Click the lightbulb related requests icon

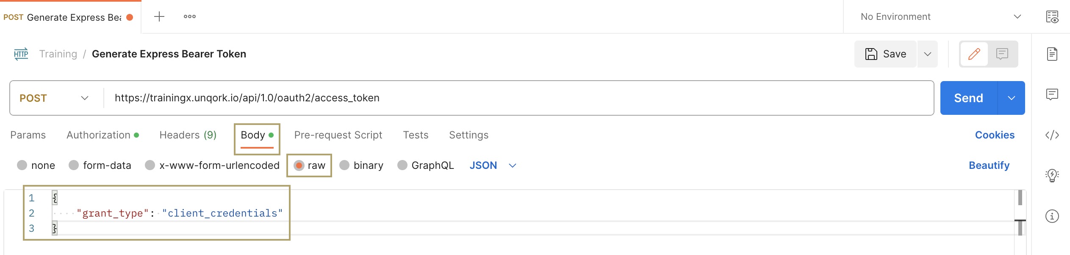(x=1052, y=175)
